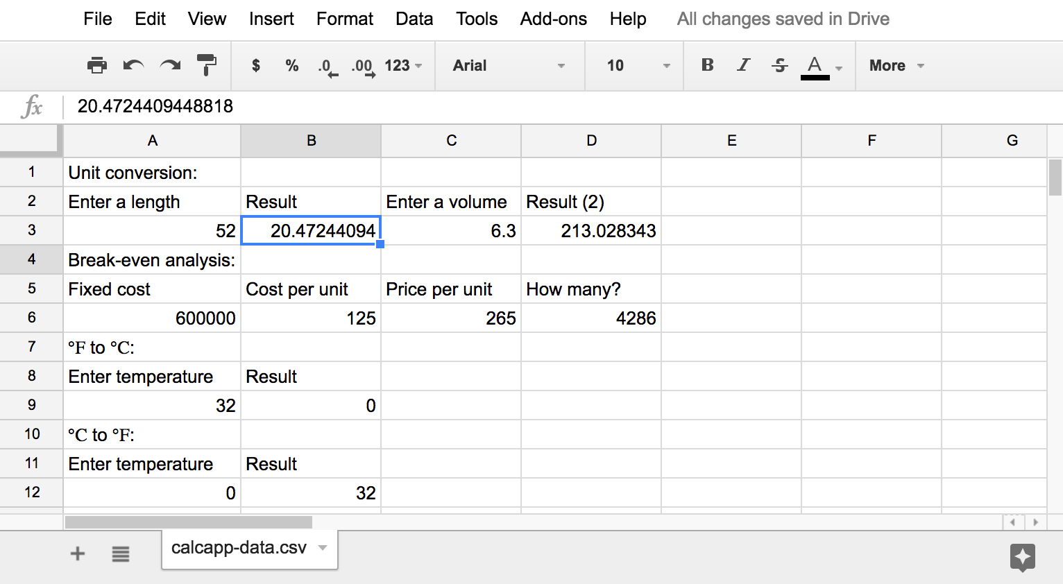Select cell 'Fixed cost'

point(152,289)
